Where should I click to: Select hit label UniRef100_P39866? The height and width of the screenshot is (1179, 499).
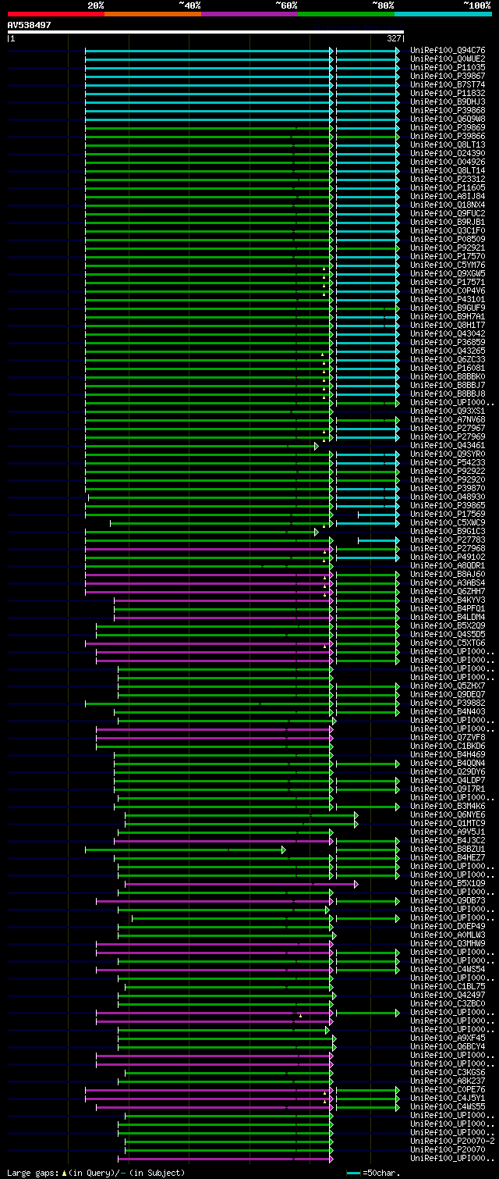[x=448, y=136]
